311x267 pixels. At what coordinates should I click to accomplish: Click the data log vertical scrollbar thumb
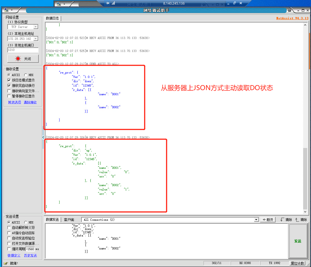pos(305,178)
